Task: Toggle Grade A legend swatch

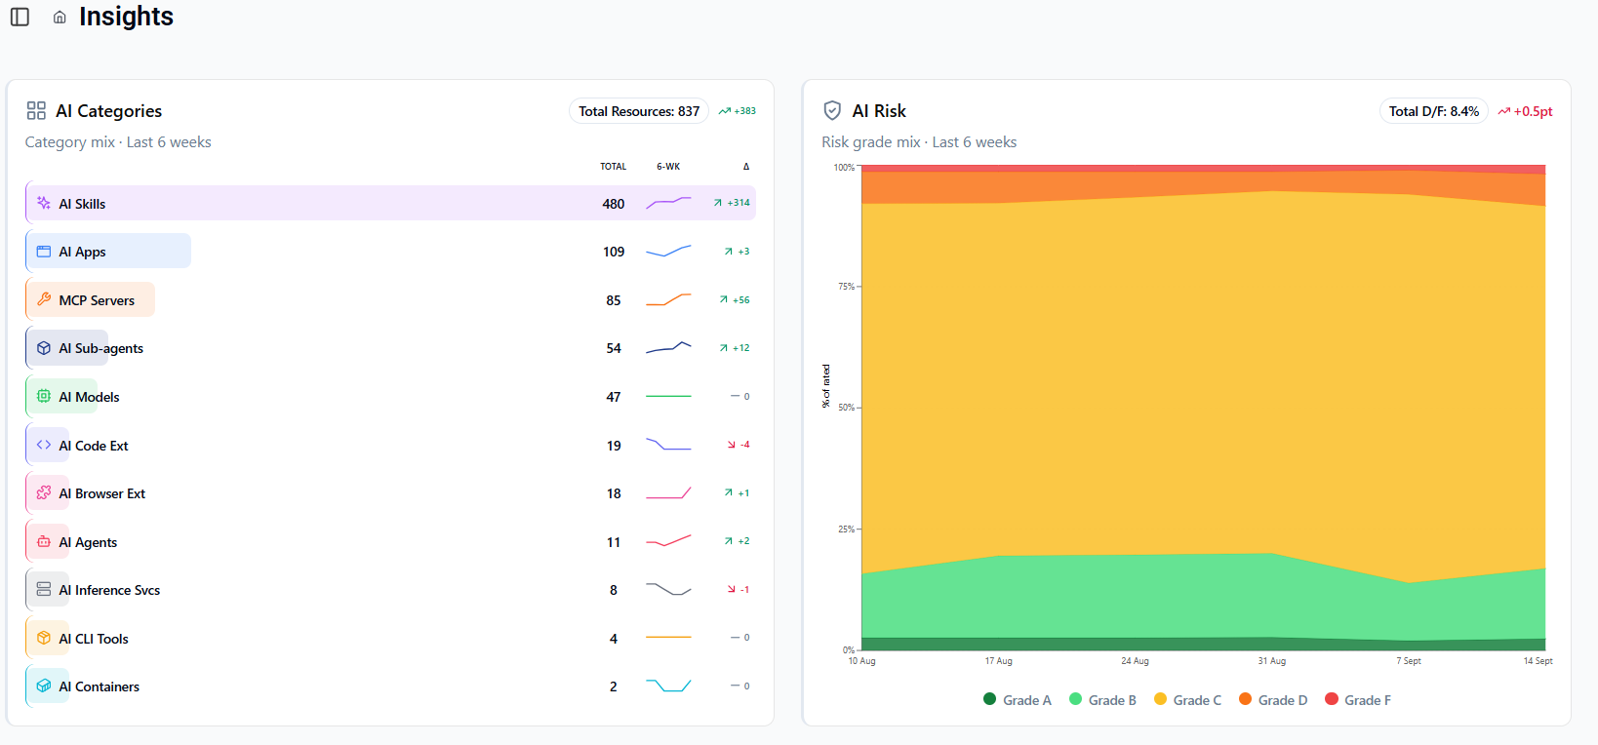Action: coord(990,699)
